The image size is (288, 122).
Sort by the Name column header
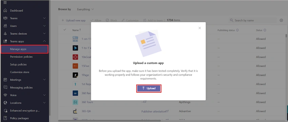pyautogui.click(x=77, y=30)
